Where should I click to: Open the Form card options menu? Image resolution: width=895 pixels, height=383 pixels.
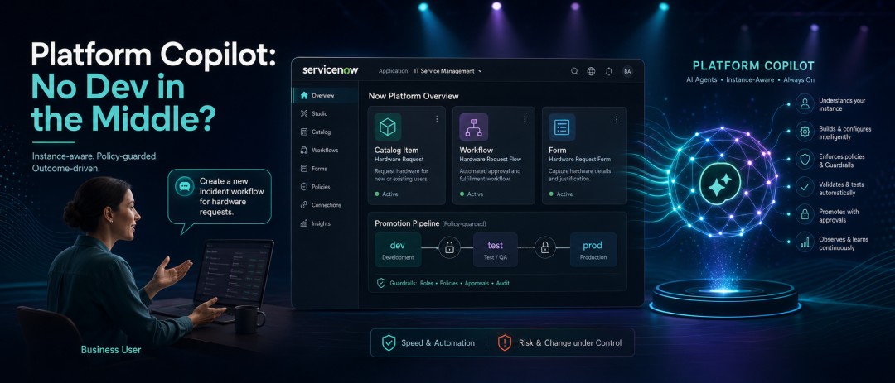(616, 119)
